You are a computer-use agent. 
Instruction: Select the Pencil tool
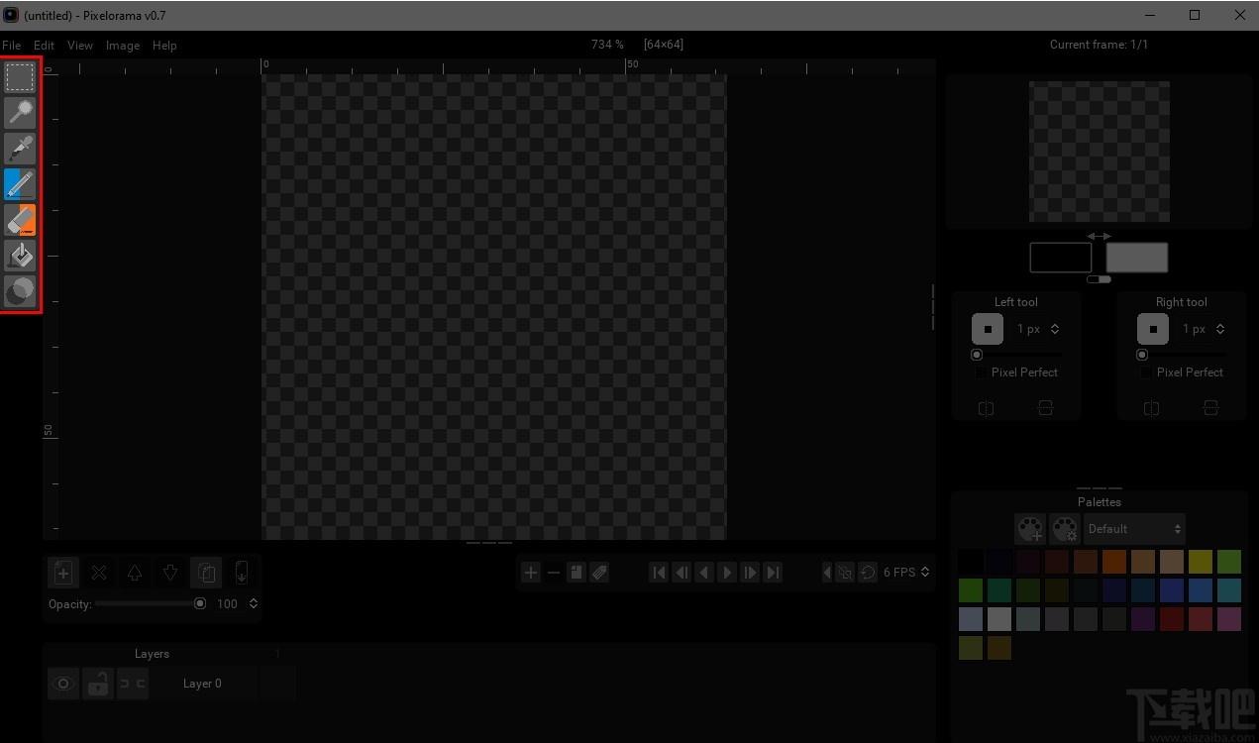(20, 184)
